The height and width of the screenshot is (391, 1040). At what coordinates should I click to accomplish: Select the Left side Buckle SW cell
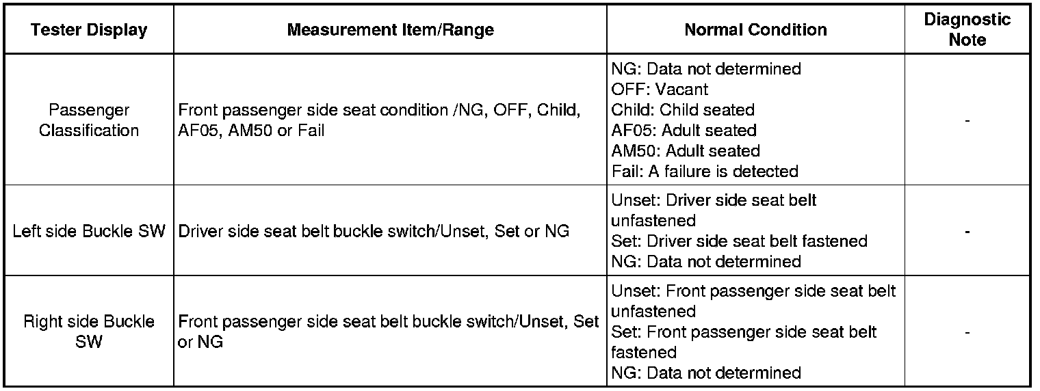(x=89, y=231)
